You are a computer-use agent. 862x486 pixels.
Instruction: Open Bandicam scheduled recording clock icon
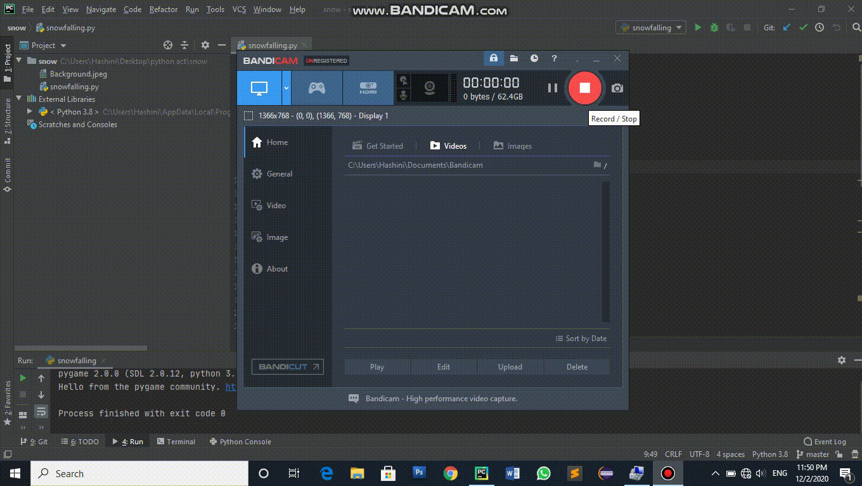pos(534,58)
